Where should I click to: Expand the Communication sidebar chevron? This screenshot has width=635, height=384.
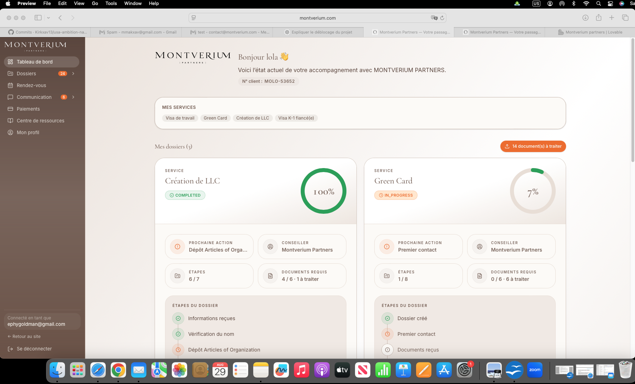click(73, 97)
